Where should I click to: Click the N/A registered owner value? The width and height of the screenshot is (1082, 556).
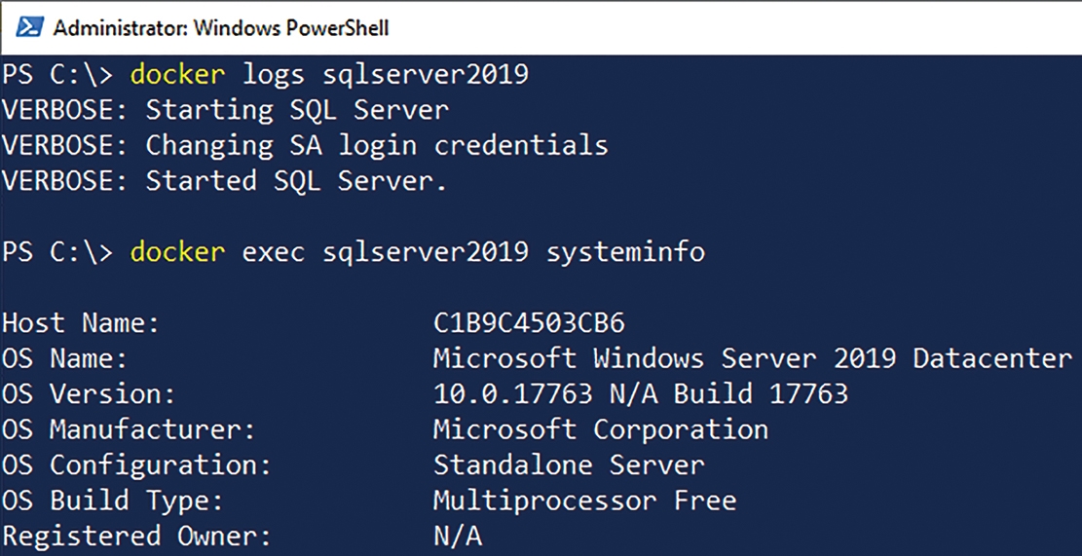[x=458, y=536]
